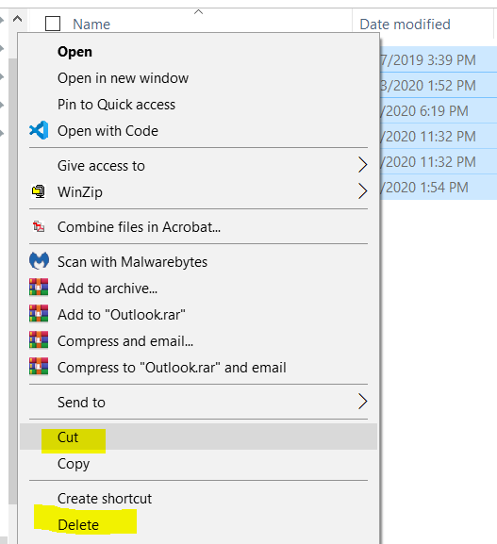
Task: Click the WinRAR icon beside Compress and email
Action: point(39,340)
